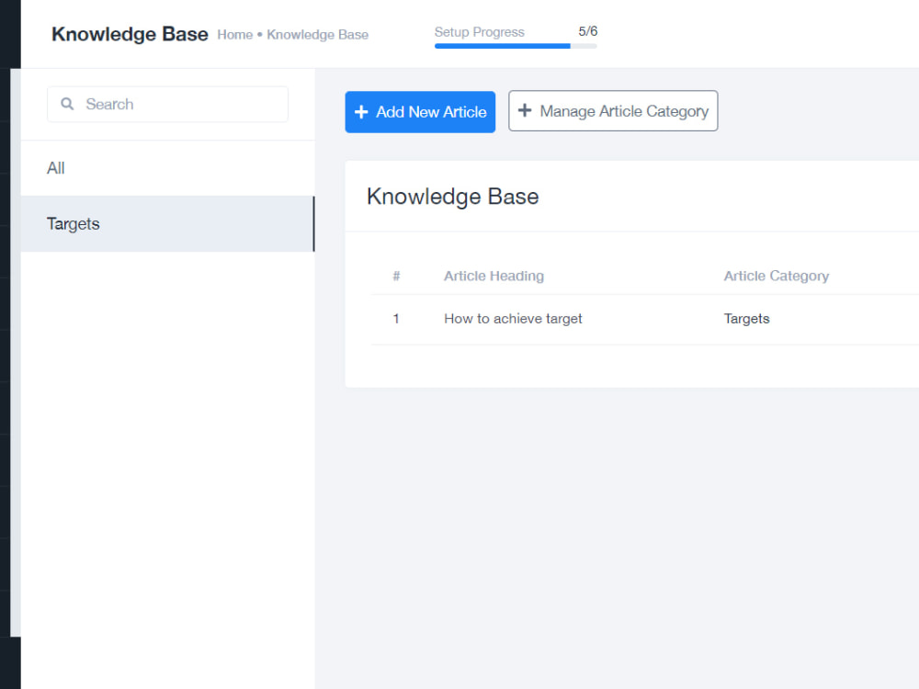Click the Add New Article button

pyautogui.click(x=420, y=112)
